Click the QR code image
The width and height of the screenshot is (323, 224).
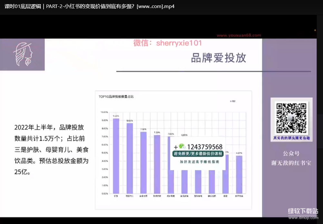point(291,118)
